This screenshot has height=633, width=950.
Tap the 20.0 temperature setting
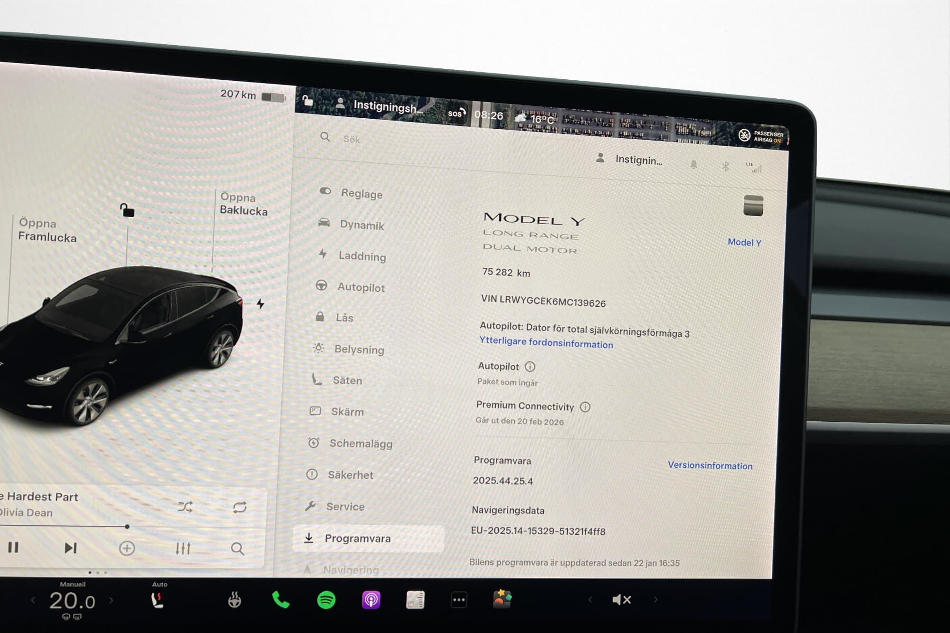coord(72,601)
